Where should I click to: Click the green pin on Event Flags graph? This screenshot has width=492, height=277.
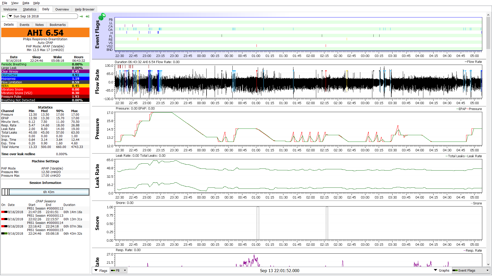point(102,17)
